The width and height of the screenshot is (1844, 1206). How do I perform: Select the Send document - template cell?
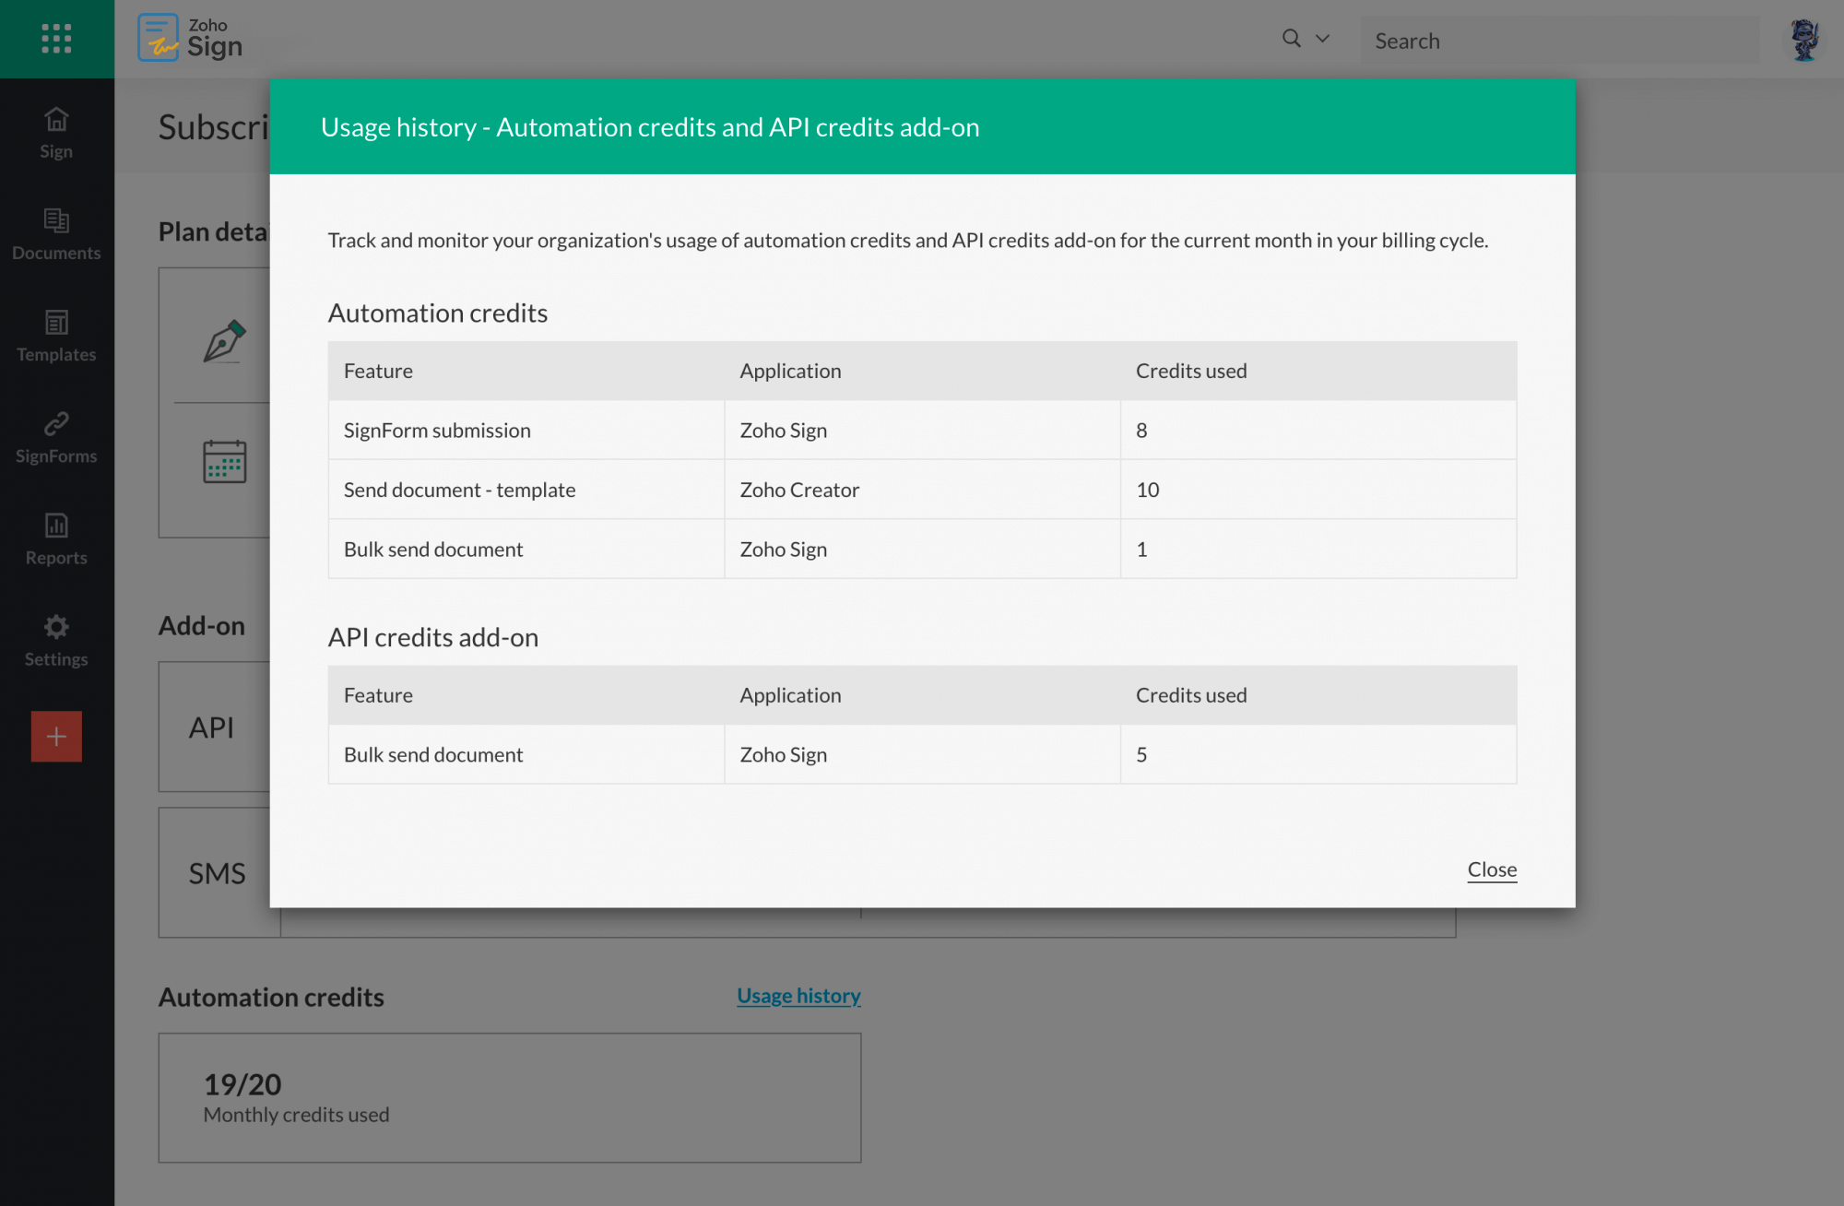click(526, 490)
